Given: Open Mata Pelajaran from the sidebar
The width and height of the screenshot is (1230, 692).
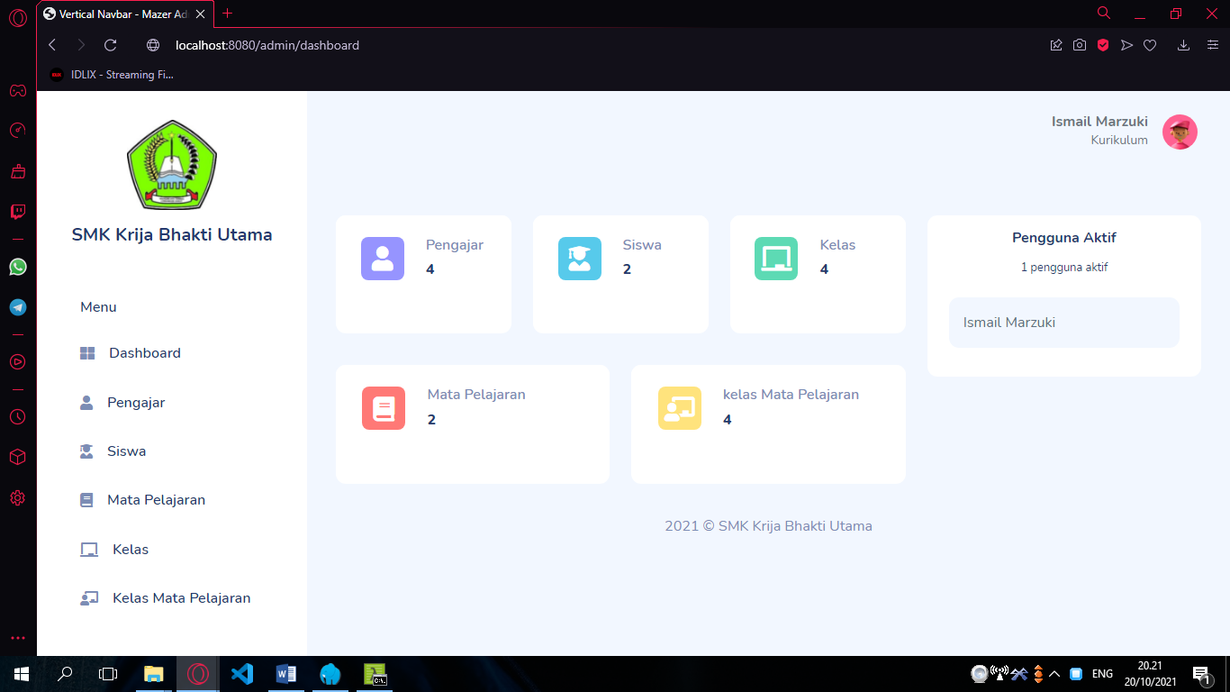Looking at the screenshot, I should point(156,500).
